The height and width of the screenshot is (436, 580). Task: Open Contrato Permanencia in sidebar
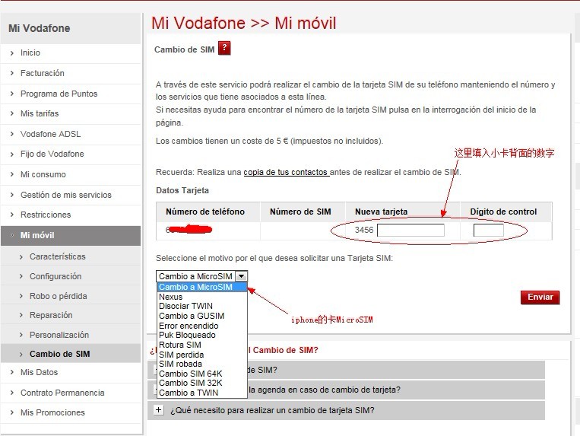pos(62,393)
